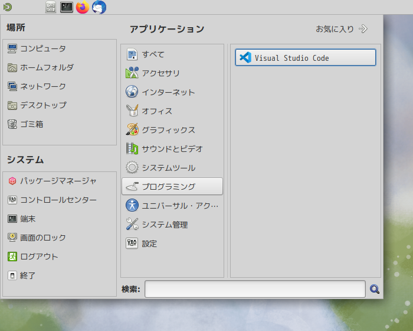Launch the terminal from the top panel
This screenshot has height=331, width=413.
click(x=66, y=7)
